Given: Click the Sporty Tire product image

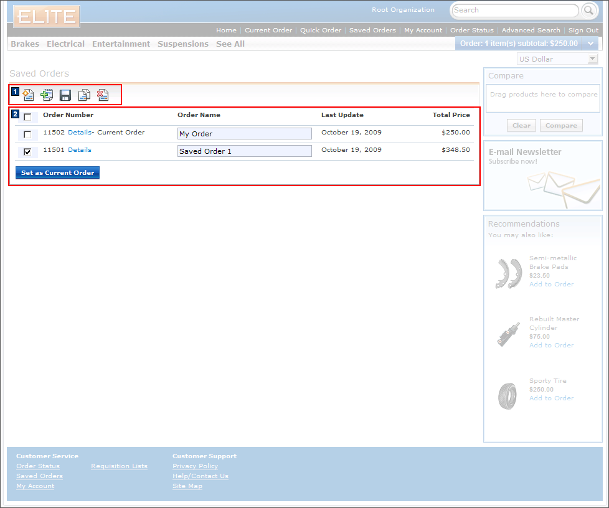Looking at the screenshot, I should coord(507,395).
